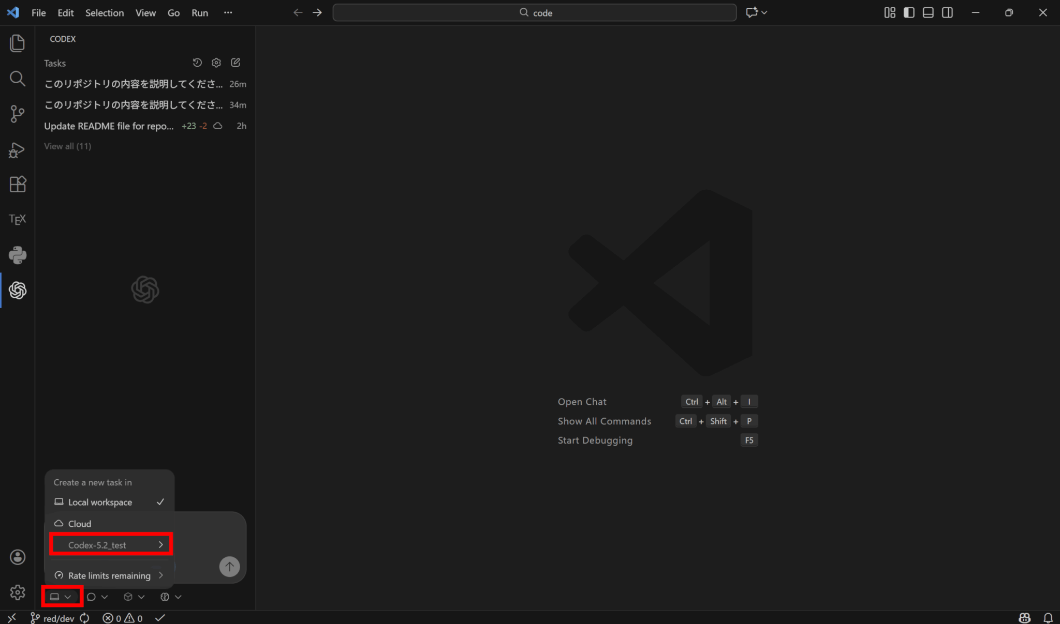Expand the Codex-5.2_test submenu
The image size is (1060, 624).
pyautogui.click(x=111, y=544)
